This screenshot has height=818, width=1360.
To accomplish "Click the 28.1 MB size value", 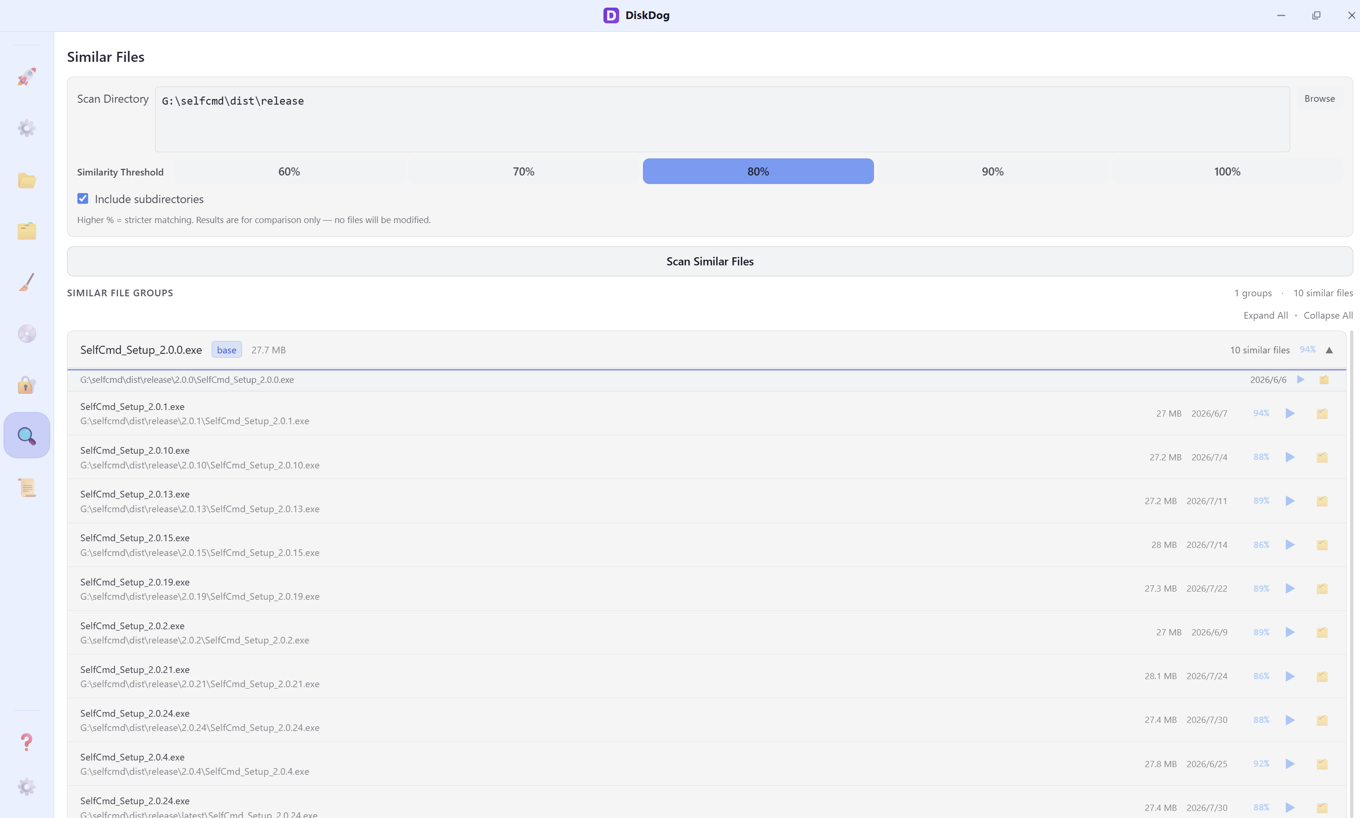I will pyautogui.click(x=1161, y=676).
